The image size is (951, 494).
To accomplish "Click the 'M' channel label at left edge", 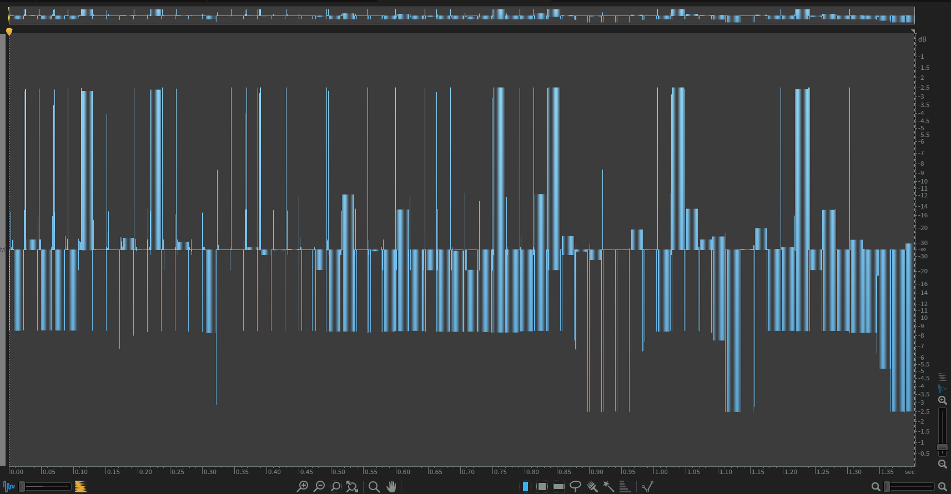I will point(2,250).
